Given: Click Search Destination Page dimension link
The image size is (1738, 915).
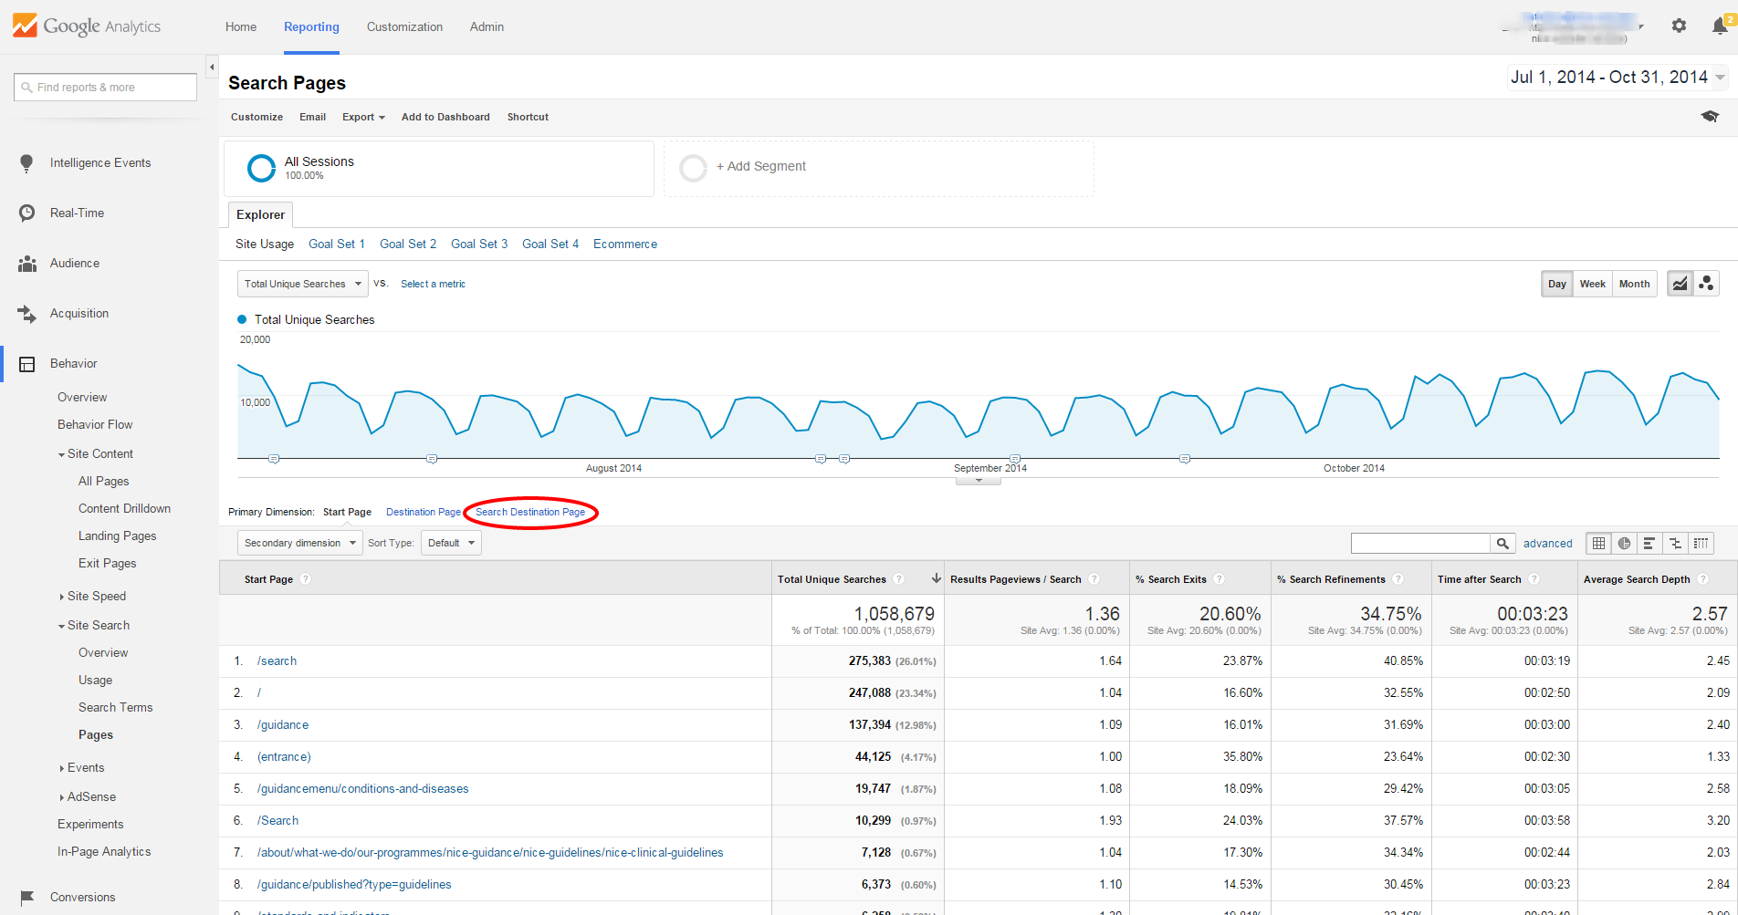Looking at the screenshot, I should pos(529,513).
